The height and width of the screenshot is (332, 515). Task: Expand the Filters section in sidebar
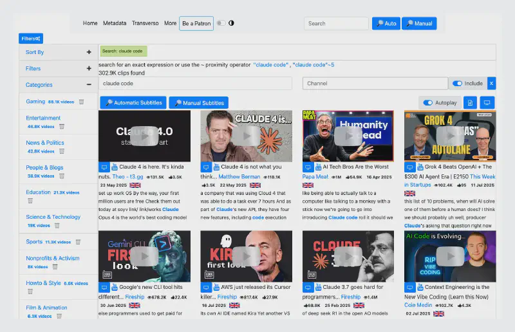pos(89,68)
